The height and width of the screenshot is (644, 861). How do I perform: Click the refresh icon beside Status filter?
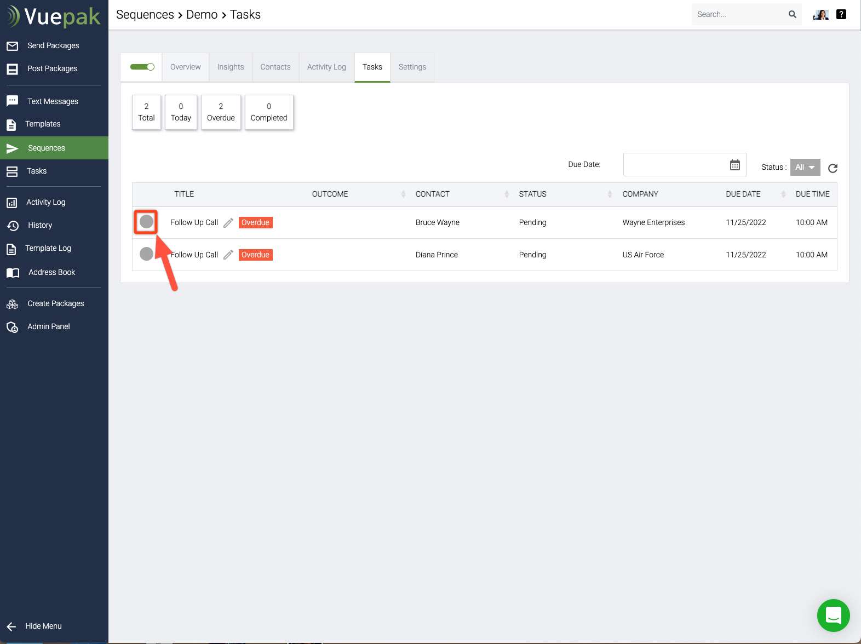click(833, 168)
